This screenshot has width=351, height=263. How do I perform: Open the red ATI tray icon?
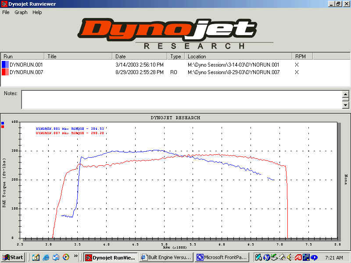pos(298,258)
